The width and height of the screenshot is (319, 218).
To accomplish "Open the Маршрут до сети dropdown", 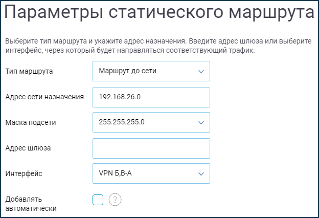I will [x=151, y=71].
